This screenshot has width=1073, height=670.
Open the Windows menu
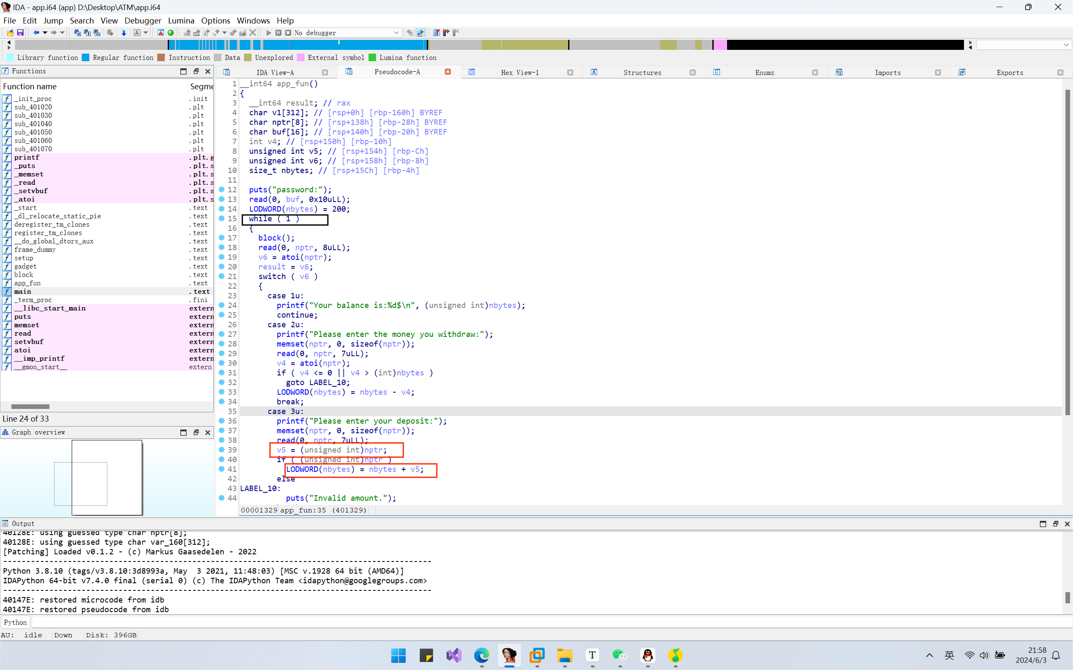point(253,21)
